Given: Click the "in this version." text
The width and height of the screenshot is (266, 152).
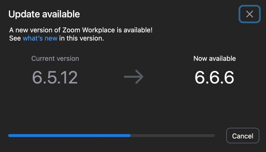Looking at the screenshot, I should point(81,38).
